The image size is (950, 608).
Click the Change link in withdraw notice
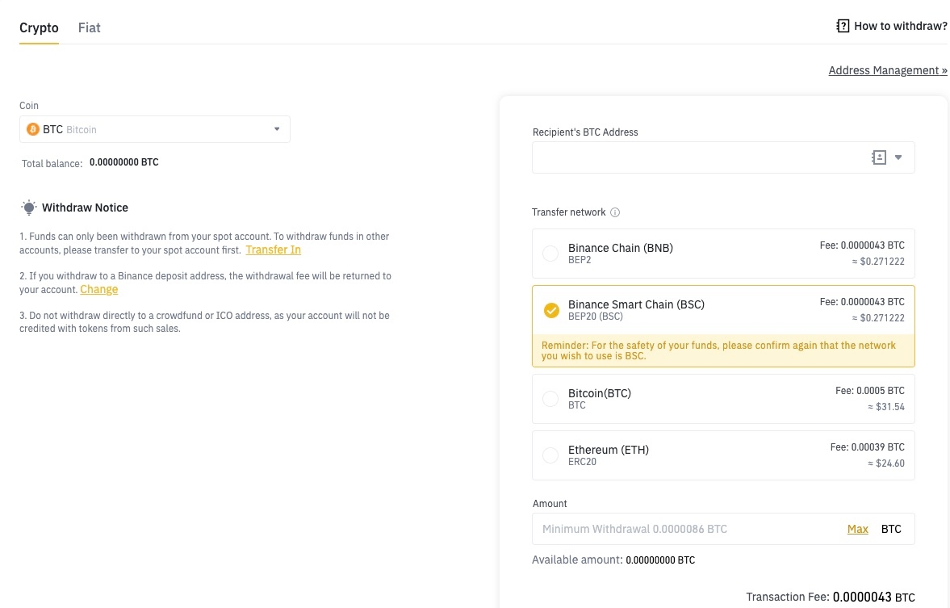99,289
